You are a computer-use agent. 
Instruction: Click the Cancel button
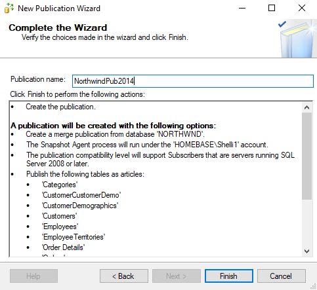(282, 276)
